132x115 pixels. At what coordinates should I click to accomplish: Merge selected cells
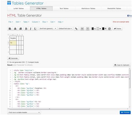(82, 29)
